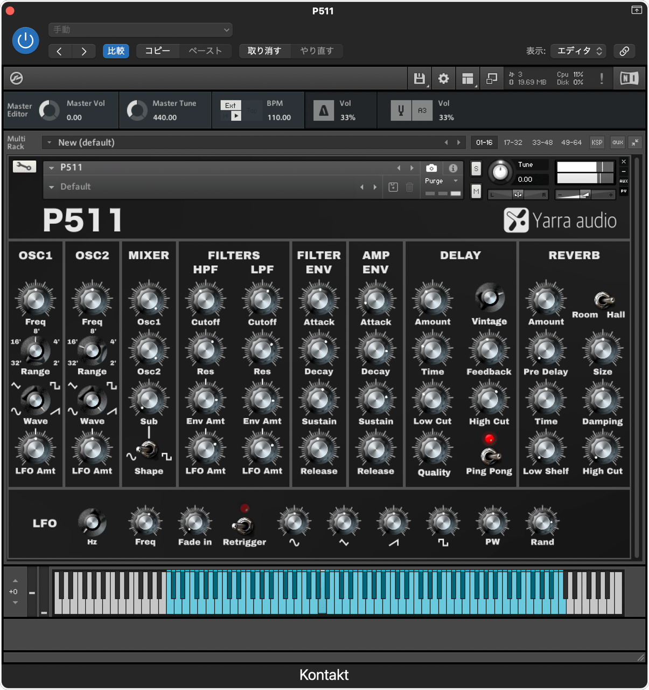The image size is (649, 690).
Task: Click the 取り消す undo button
Action: coord(264,51)
